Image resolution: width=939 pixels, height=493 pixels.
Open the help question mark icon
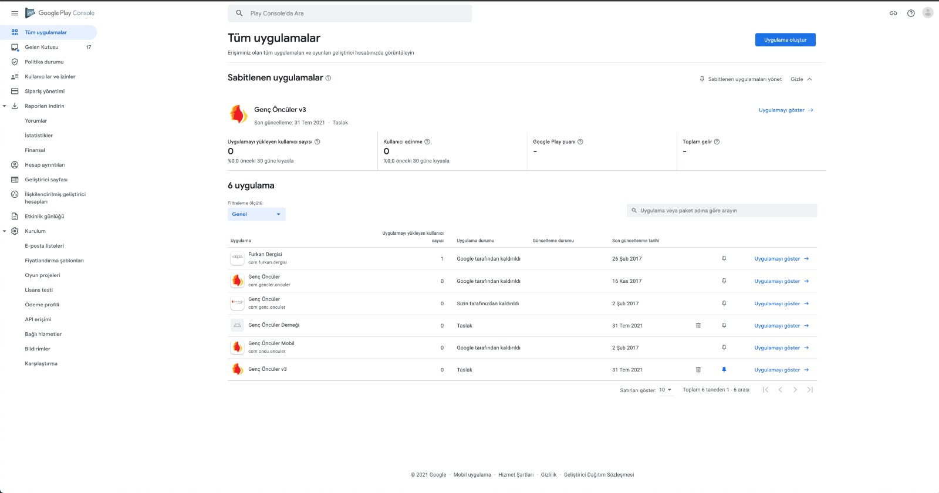tap(911, 13)
